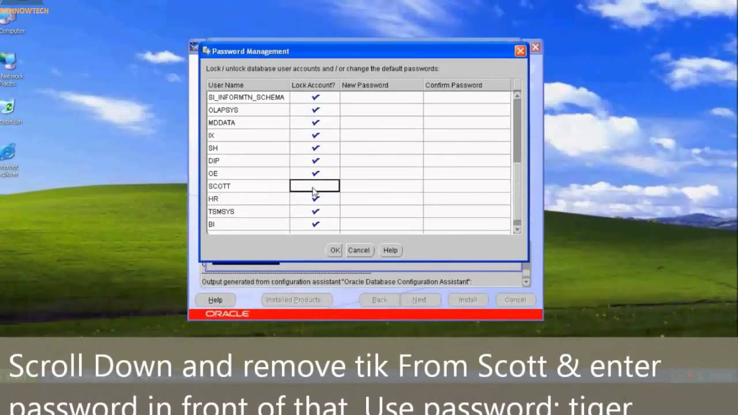
Task: Click OK in Password Management dialog
Action: (x=335, y=250)
